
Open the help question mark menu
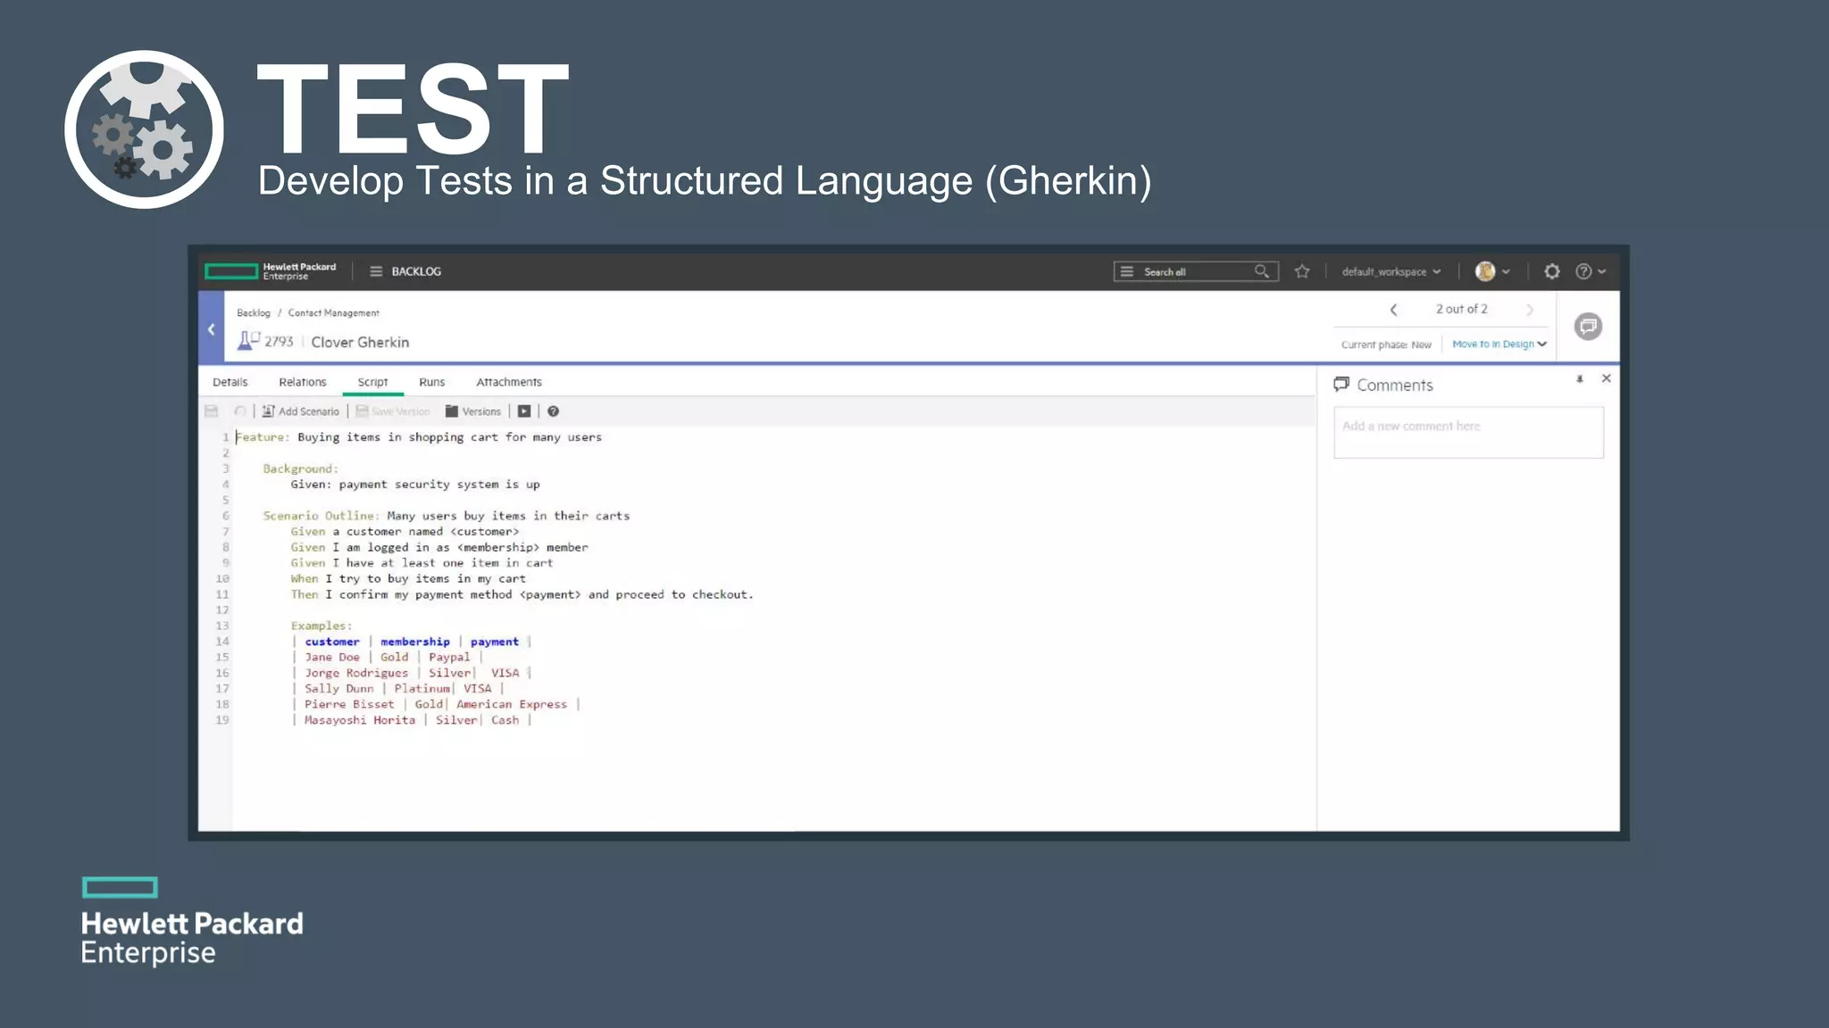pyautogui.click(x=1590, y=271)
